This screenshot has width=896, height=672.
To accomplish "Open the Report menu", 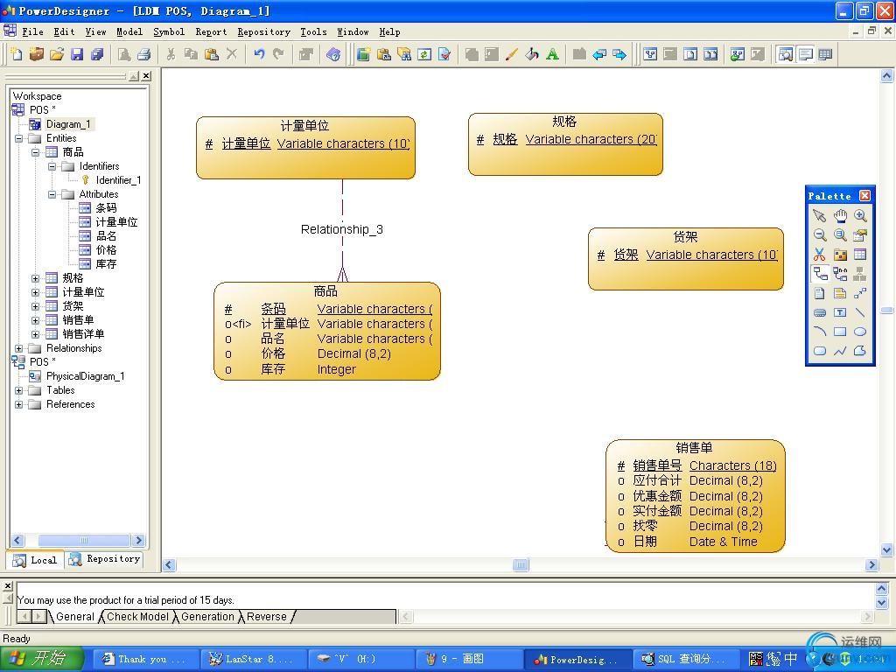I will [211, 31].
